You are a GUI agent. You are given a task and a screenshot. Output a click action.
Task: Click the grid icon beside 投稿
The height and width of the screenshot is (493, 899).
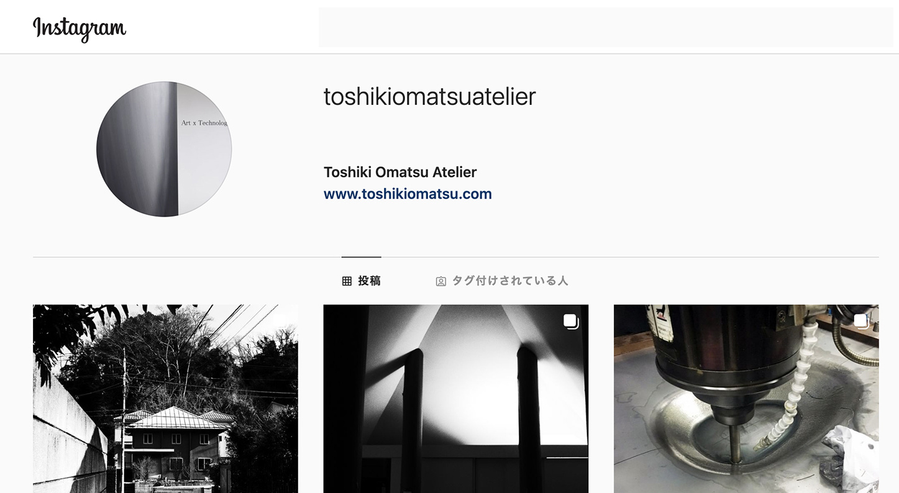click(347, 281)
